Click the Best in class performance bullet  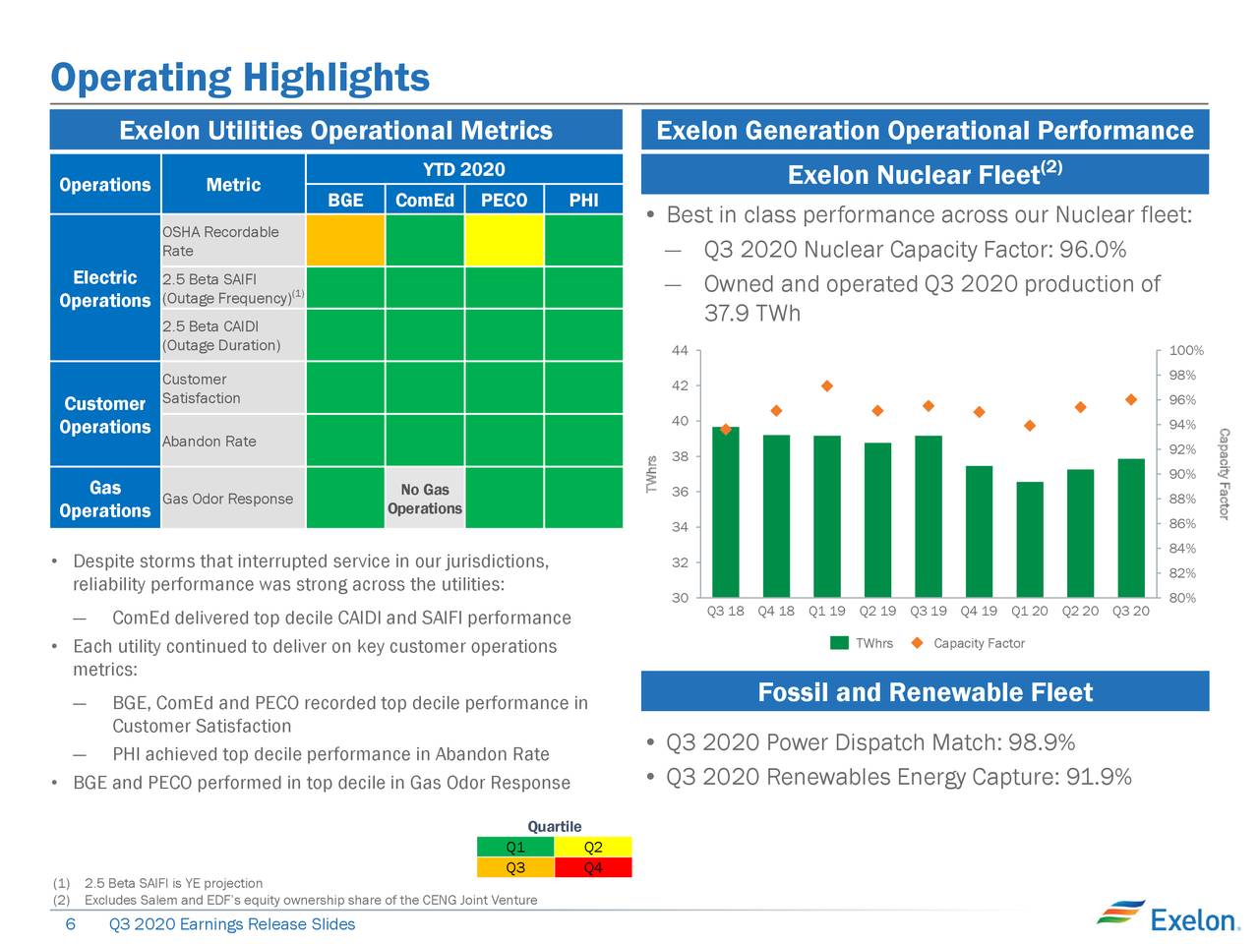(929, 215)
